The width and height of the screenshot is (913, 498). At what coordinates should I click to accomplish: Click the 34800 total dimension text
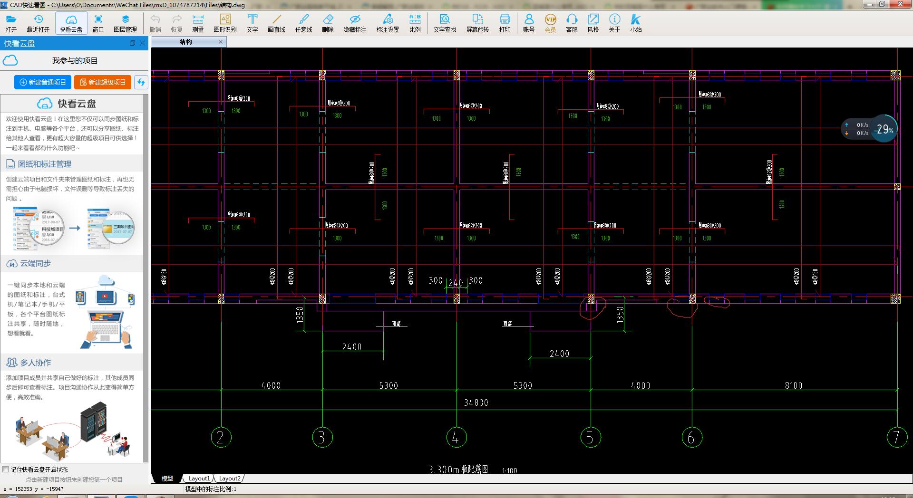click(x=476, y=402)
